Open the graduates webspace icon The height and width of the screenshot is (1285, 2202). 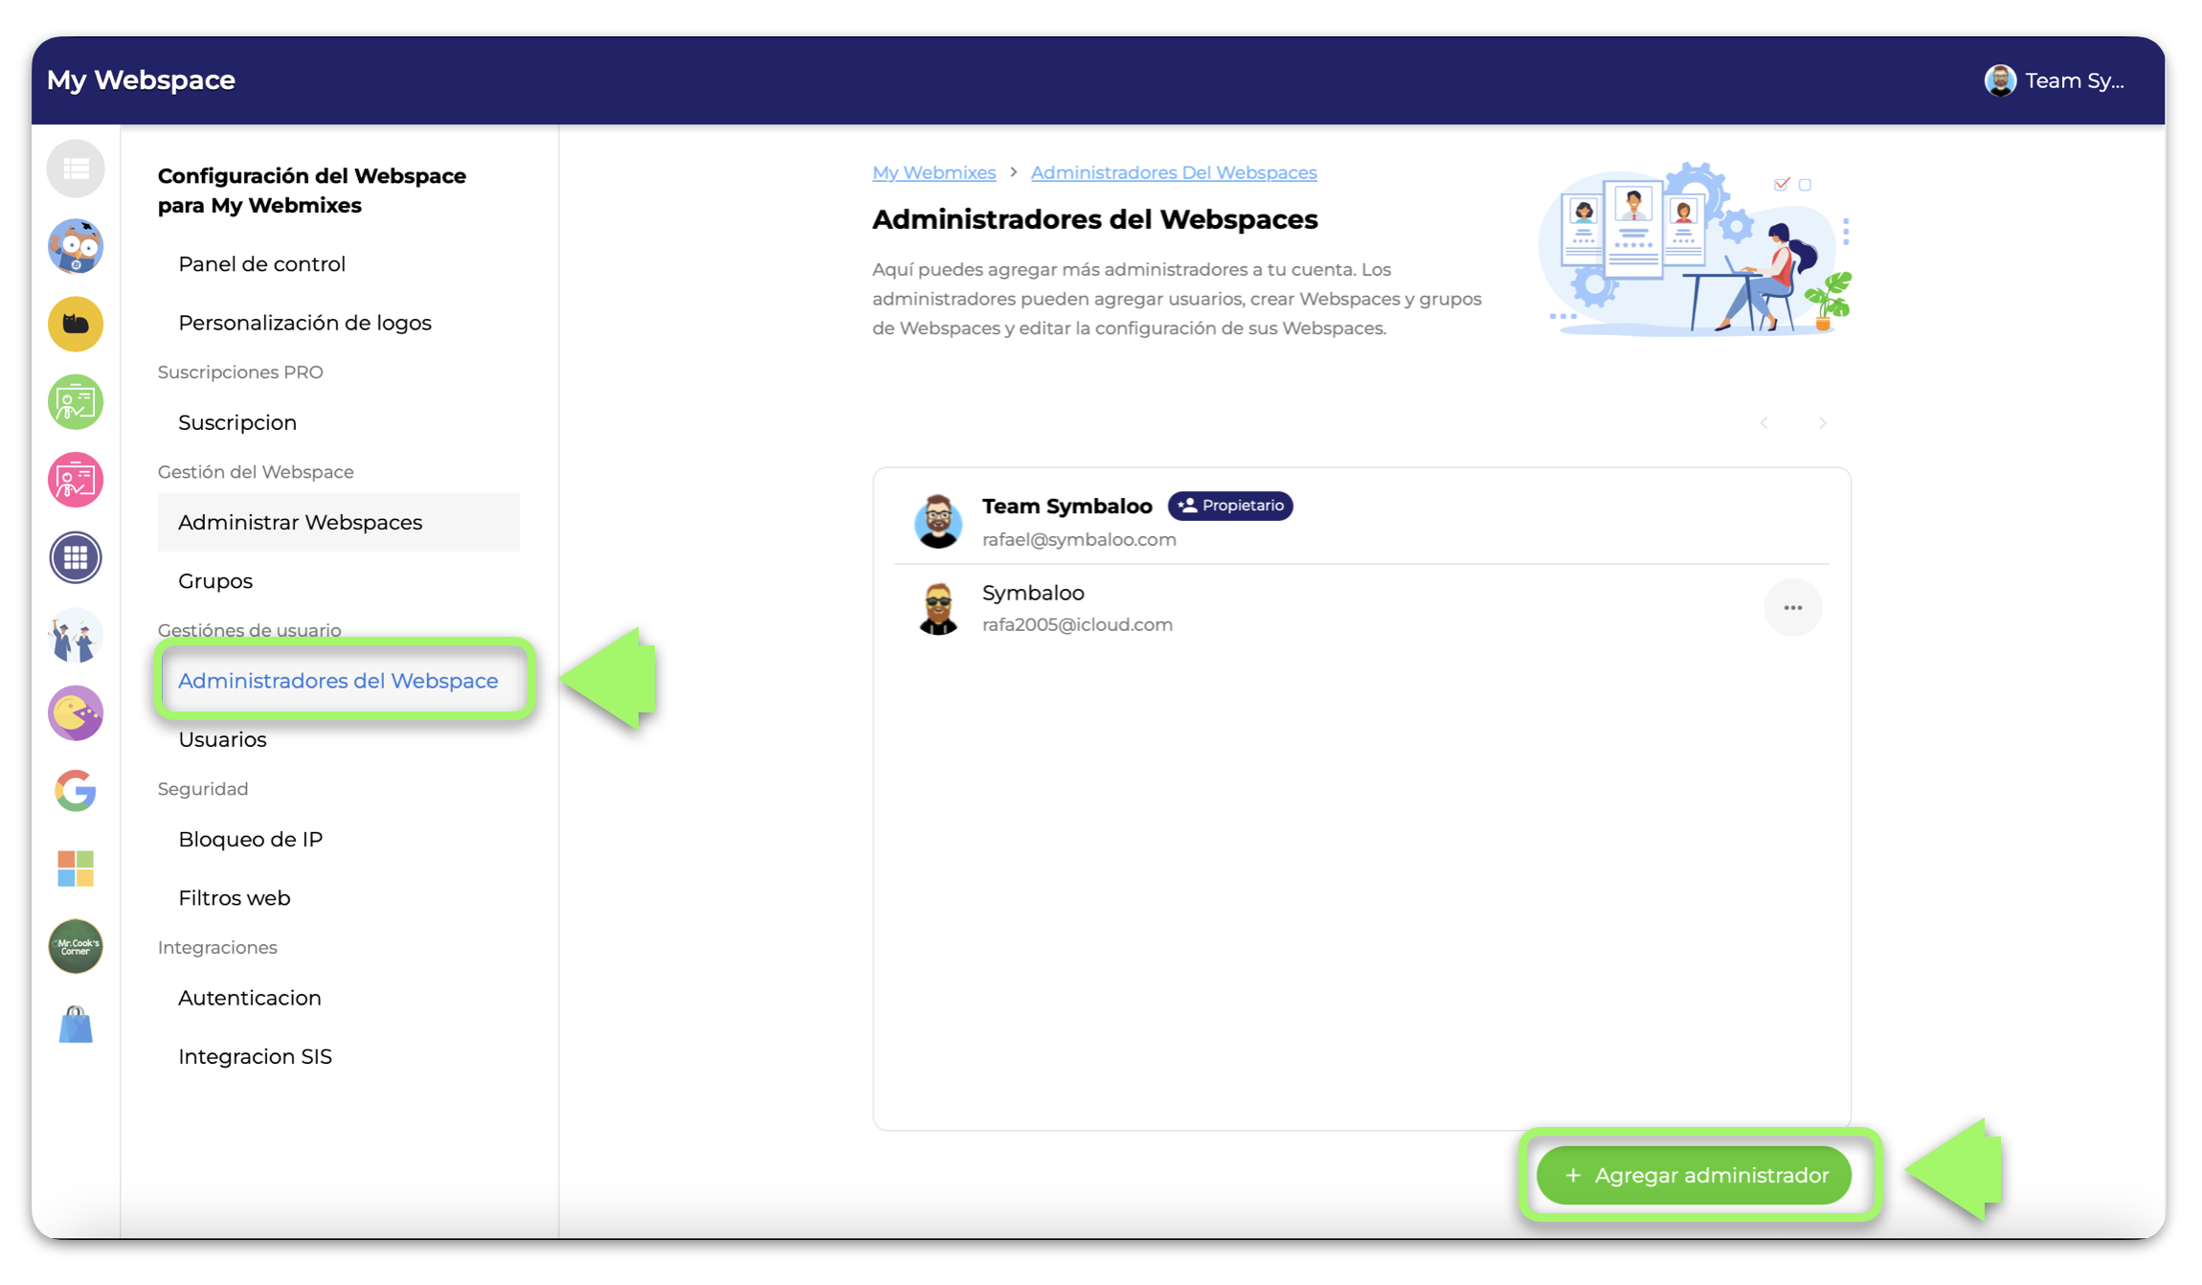(76, 635)
